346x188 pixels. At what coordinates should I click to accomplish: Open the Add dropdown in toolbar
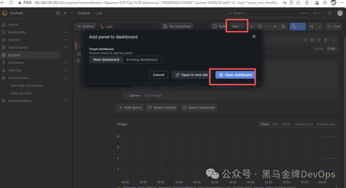tap(237, 27)
